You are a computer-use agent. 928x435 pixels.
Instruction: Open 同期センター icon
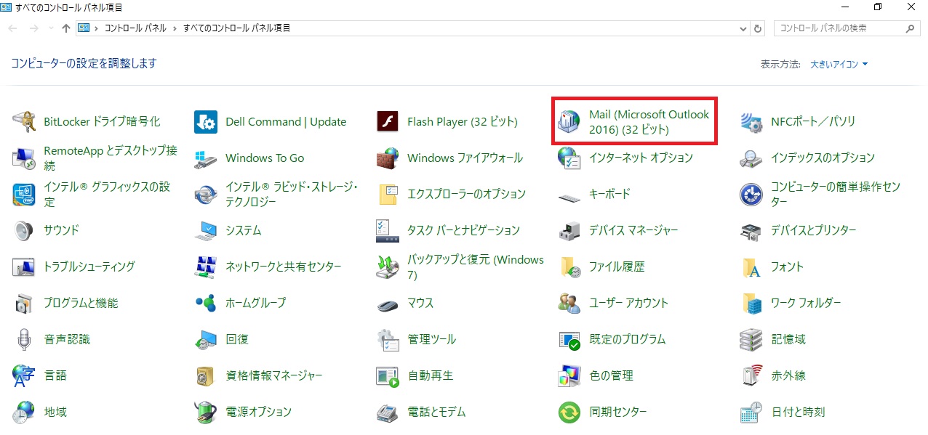point(569,412)
